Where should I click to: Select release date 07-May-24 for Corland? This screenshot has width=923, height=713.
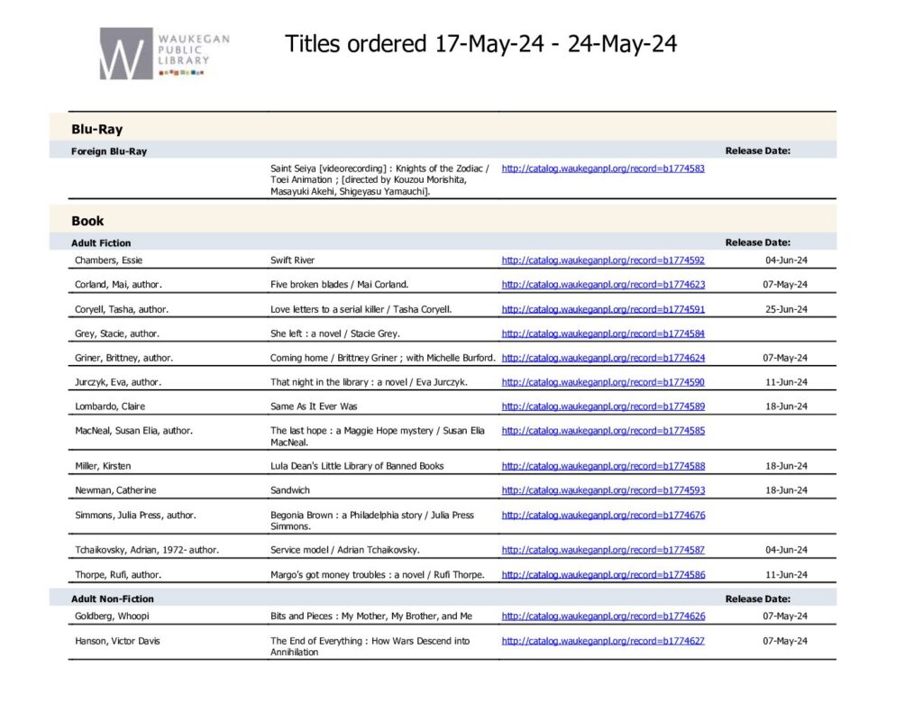pos(785,284)
